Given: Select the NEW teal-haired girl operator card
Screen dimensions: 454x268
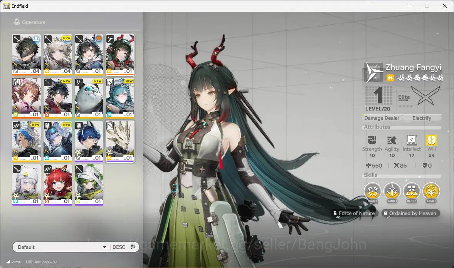Looking at the screenshot, I should click(120, 98).
